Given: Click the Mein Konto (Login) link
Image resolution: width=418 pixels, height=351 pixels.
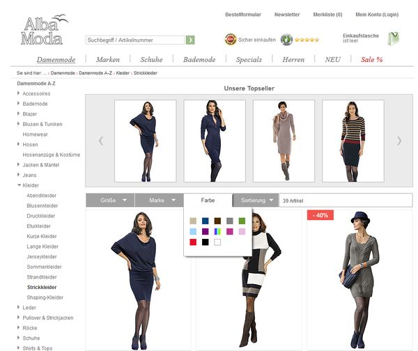Looking at the screenshot, I should pos(377,15).
